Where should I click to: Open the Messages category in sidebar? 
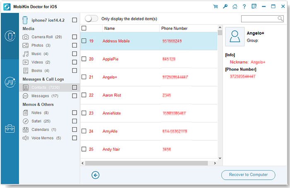(x=40, y=96)
